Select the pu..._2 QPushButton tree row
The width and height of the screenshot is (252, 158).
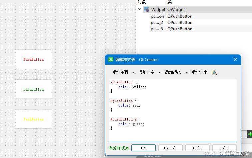[201, 23]
